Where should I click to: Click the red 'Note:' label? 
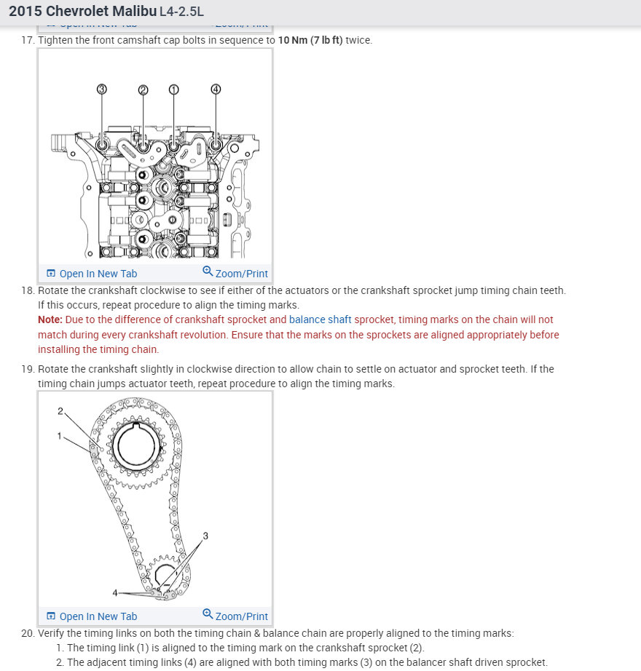[50, 319]
